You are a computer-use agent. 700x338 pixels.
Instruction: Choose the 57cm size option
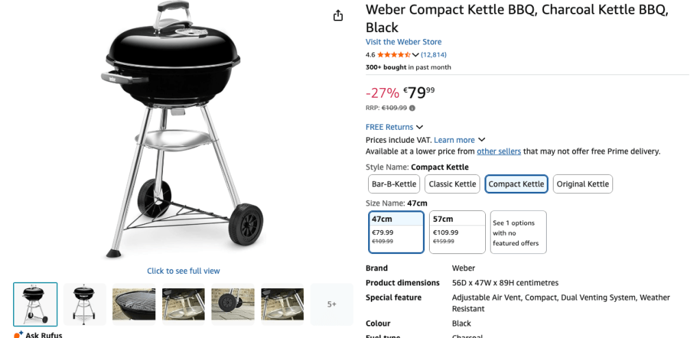tap(457, 232)
